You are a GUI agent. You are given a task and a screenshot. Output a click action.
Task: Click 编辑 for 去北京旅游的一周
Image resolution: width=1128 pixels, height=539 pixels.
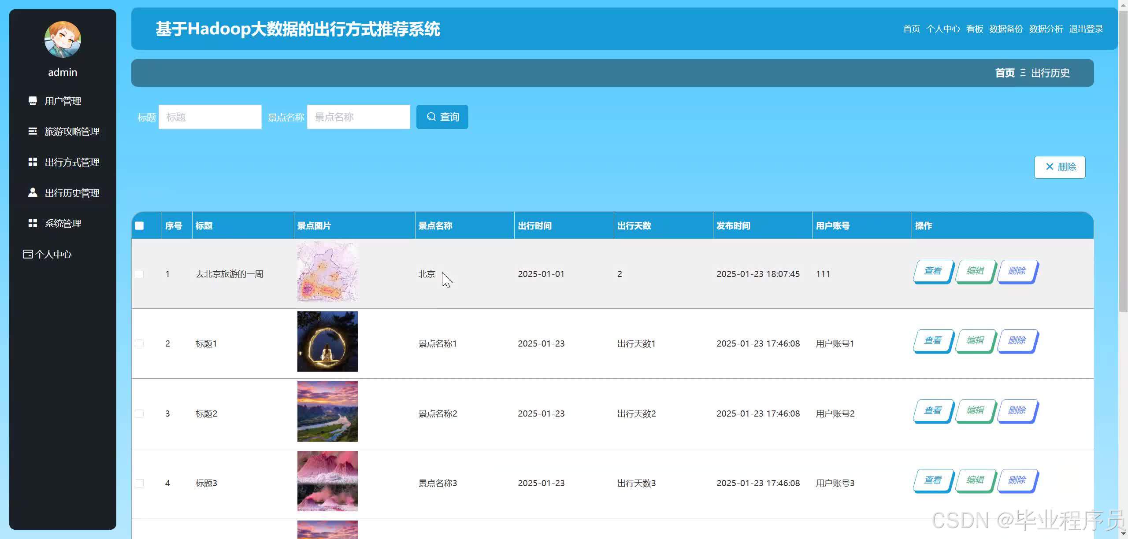click(x=975, y=271)
